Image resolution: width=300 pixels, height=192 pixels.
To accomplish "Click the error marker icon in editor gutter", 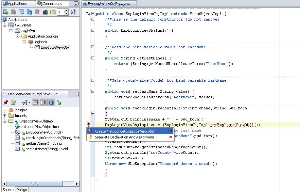I will [88, 124].
